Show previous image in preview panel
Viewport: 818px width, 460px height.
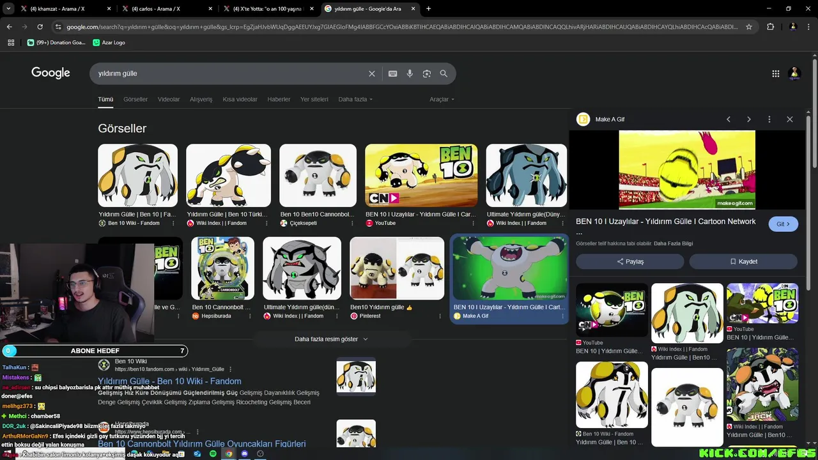point(728,119)
